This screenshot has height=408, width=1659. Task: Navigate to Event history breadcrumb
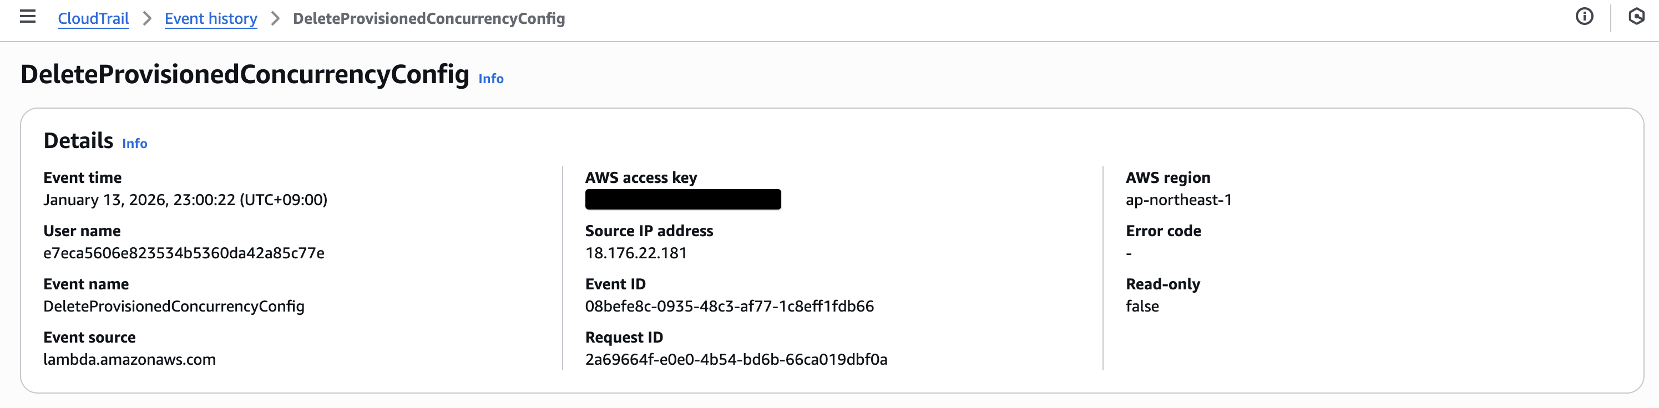pyautogui.click(x=211, y=19)
